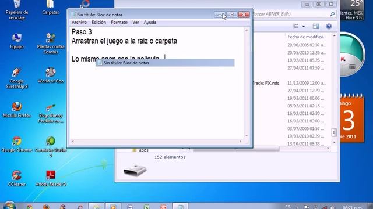Toggle the Explorer preview pane button
The image size is (373, 209).
(316, 26)
